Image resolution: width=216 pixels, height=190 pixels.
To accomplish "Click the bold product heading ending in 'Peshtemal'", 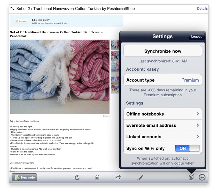I will 56,34.
